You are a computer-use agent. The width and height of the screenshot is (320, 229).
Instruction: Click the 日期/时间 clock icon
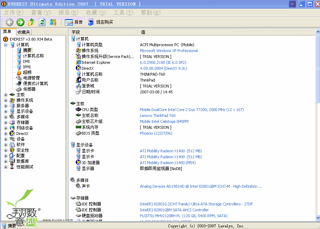point(78,92)
